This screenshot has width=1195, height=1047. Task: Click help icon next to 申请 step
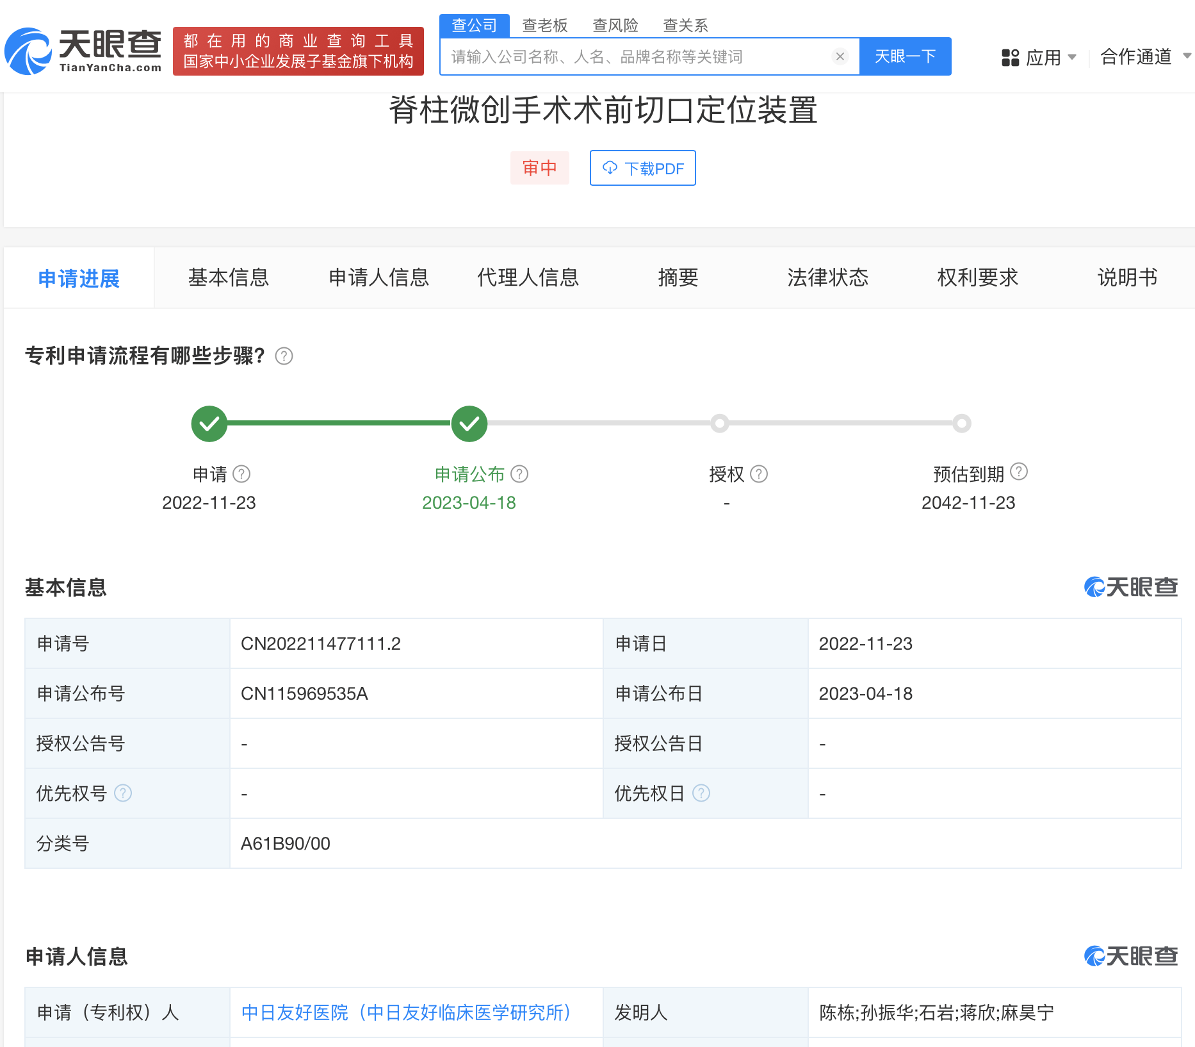tap(241, 474)
